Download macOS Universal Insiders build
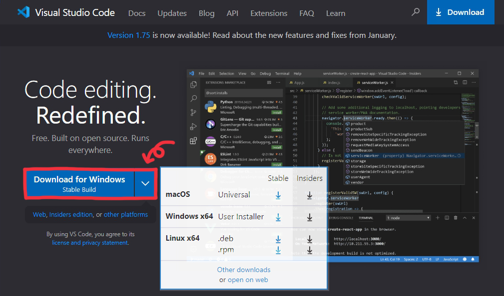 tap(310, 195)
